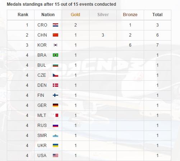The image size is (180, 161).
Task: Click the Germany flag icon
Action: 55,105
